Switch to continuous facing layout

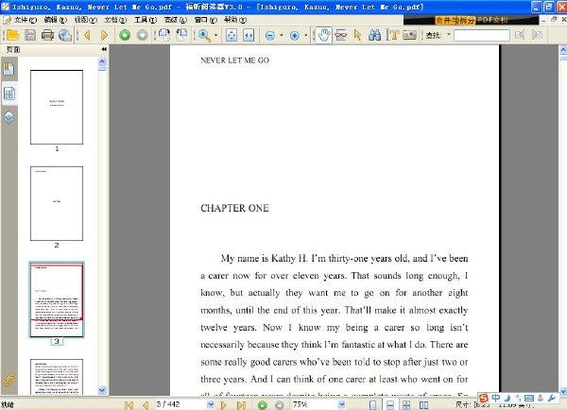tap(406, 405)
